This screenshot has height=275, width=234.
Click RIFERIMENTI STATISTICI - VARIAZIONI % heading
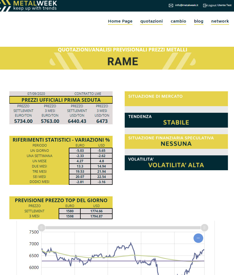[x=61, y=140]
